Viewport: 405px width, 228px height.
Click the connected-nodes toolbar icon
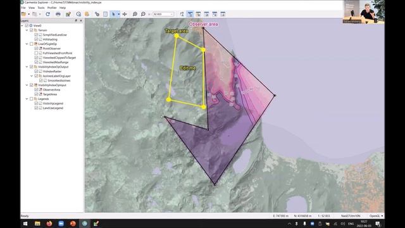pyautogui.click(x=97, y=14)
